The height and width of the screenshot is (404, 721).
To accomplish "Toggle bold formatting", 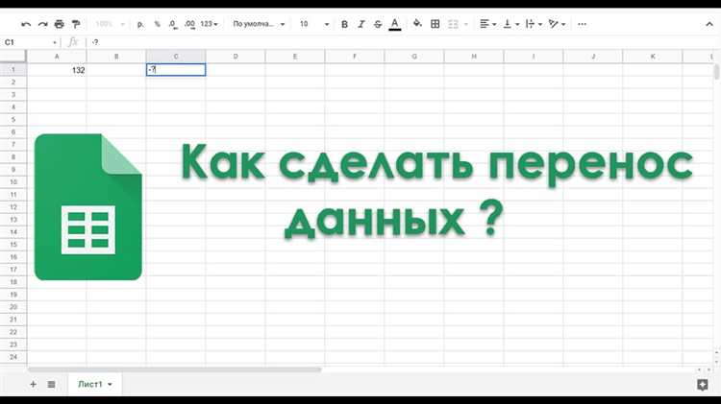I will click(x=344, y=24).
